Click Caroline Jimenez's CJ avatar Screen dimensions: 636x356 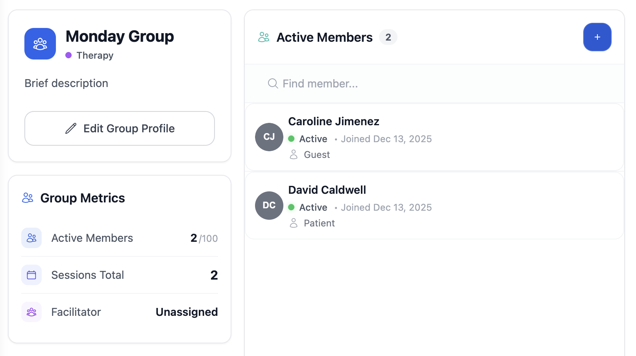[269, 137]
